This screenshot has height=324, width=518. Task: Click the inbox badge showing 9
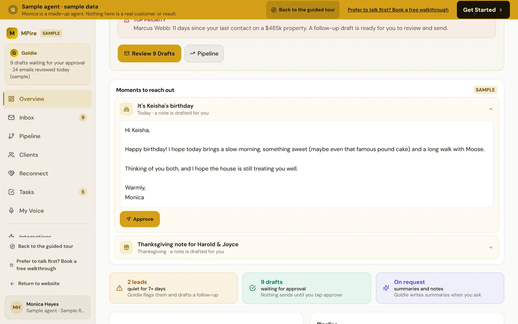(83, 117)
